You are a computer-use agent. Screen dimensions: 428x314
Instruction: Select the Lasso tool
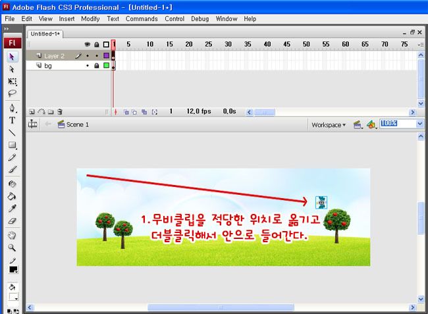[12, 93]
